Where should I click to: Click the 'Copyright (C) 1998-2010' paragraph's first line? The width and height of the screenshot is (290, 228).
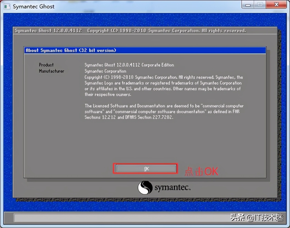coord(164,77)
